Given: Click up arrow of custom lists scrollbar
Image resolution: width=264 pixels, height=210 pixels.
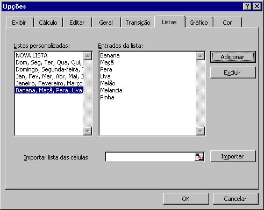Looking at the screenshot, I should point(88,56).
